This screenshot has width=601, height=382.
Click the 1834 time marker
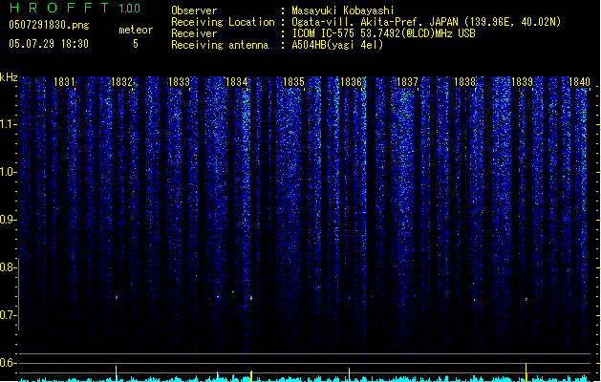[x=237, y=82]
